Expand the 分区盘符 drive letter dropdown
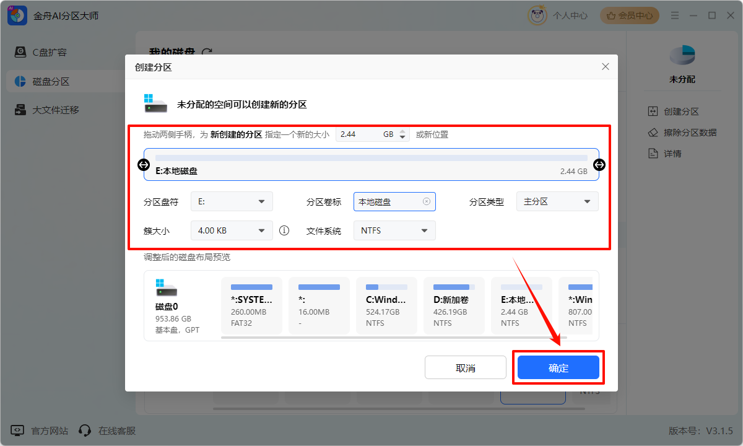This screenshot has width=743, height=446. pyautogui.click(x=232, y=201)
